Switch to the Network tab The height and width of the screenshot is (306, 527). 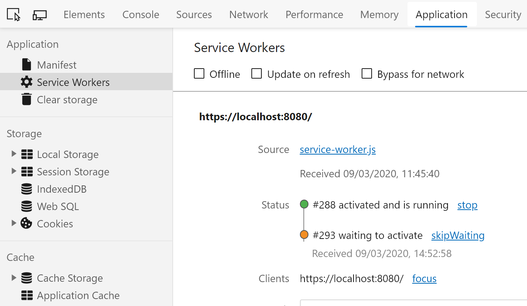pos(248,14)
